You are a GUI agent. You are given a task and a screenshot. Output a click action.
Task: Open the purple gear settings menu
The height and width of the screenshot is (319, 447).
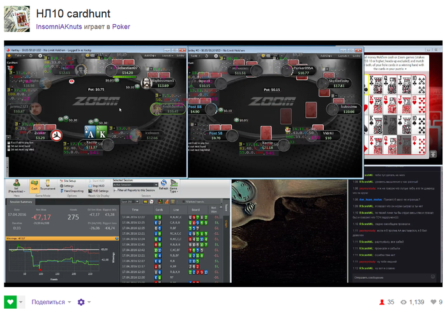click(84, 302)
